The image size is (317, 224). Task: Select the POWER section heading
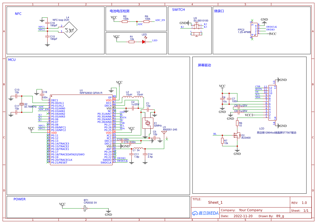[20, 199]
